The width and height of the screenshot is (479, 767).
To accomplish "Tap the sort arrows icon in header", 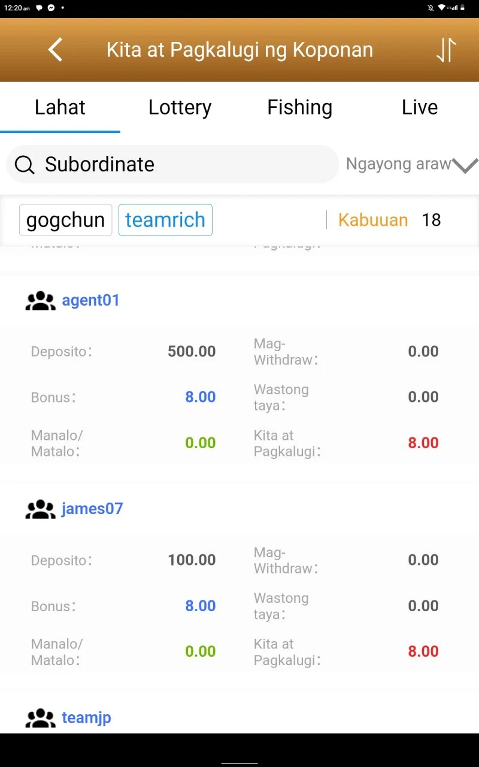I will pyautogui.click(x=446, y=50).
